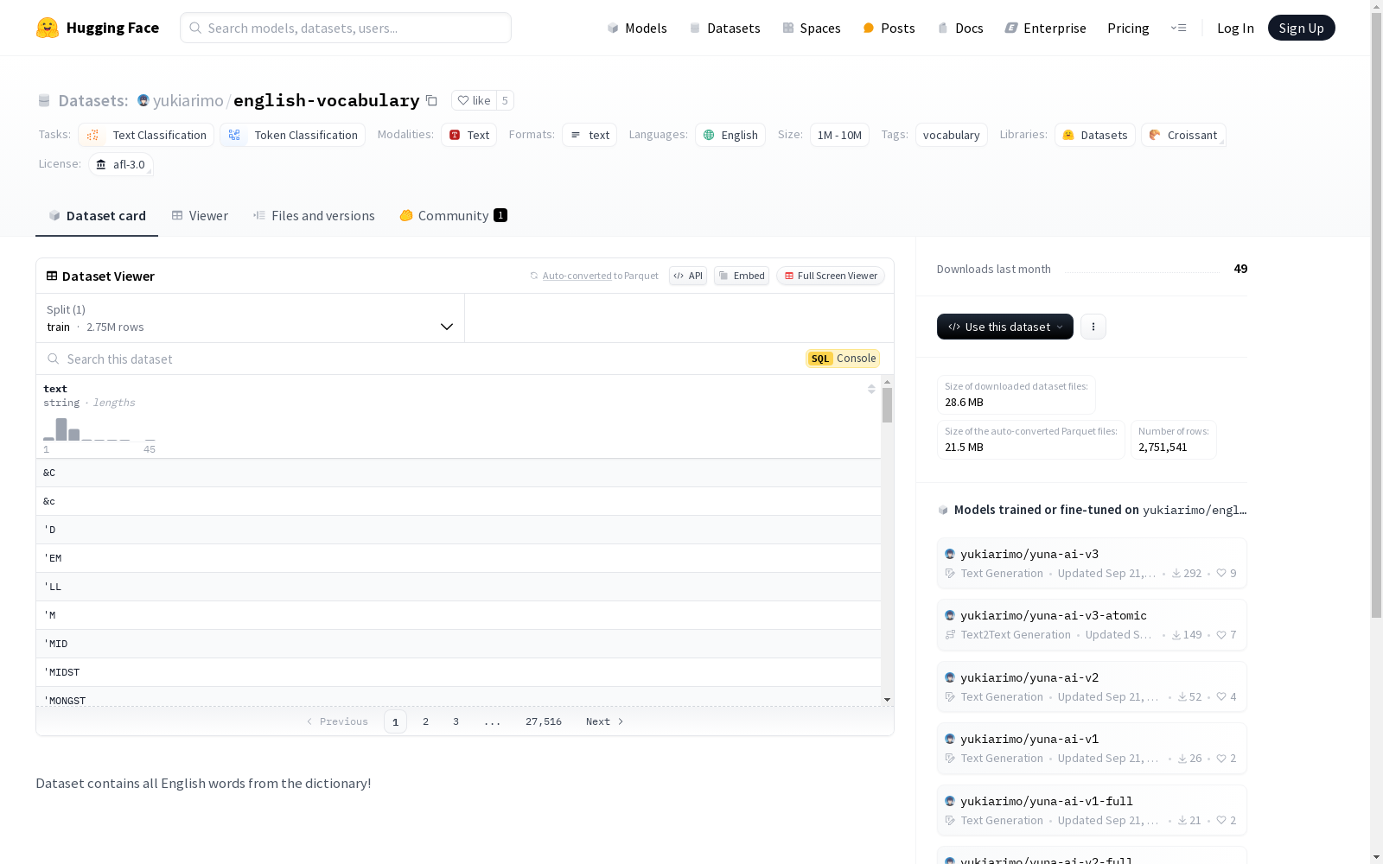This screenshot has height=864, width=1383.
Task: Jump to last page 27,516
Action: (x=544, y=721)
